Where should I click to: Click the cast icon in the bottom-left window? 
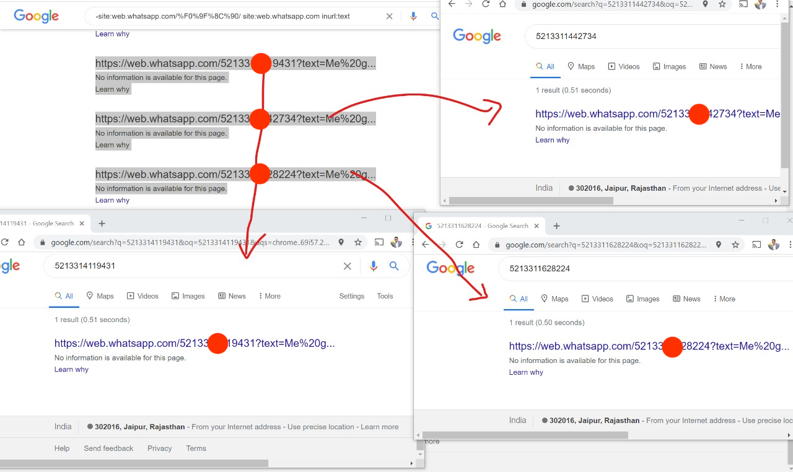pos(379,242)
